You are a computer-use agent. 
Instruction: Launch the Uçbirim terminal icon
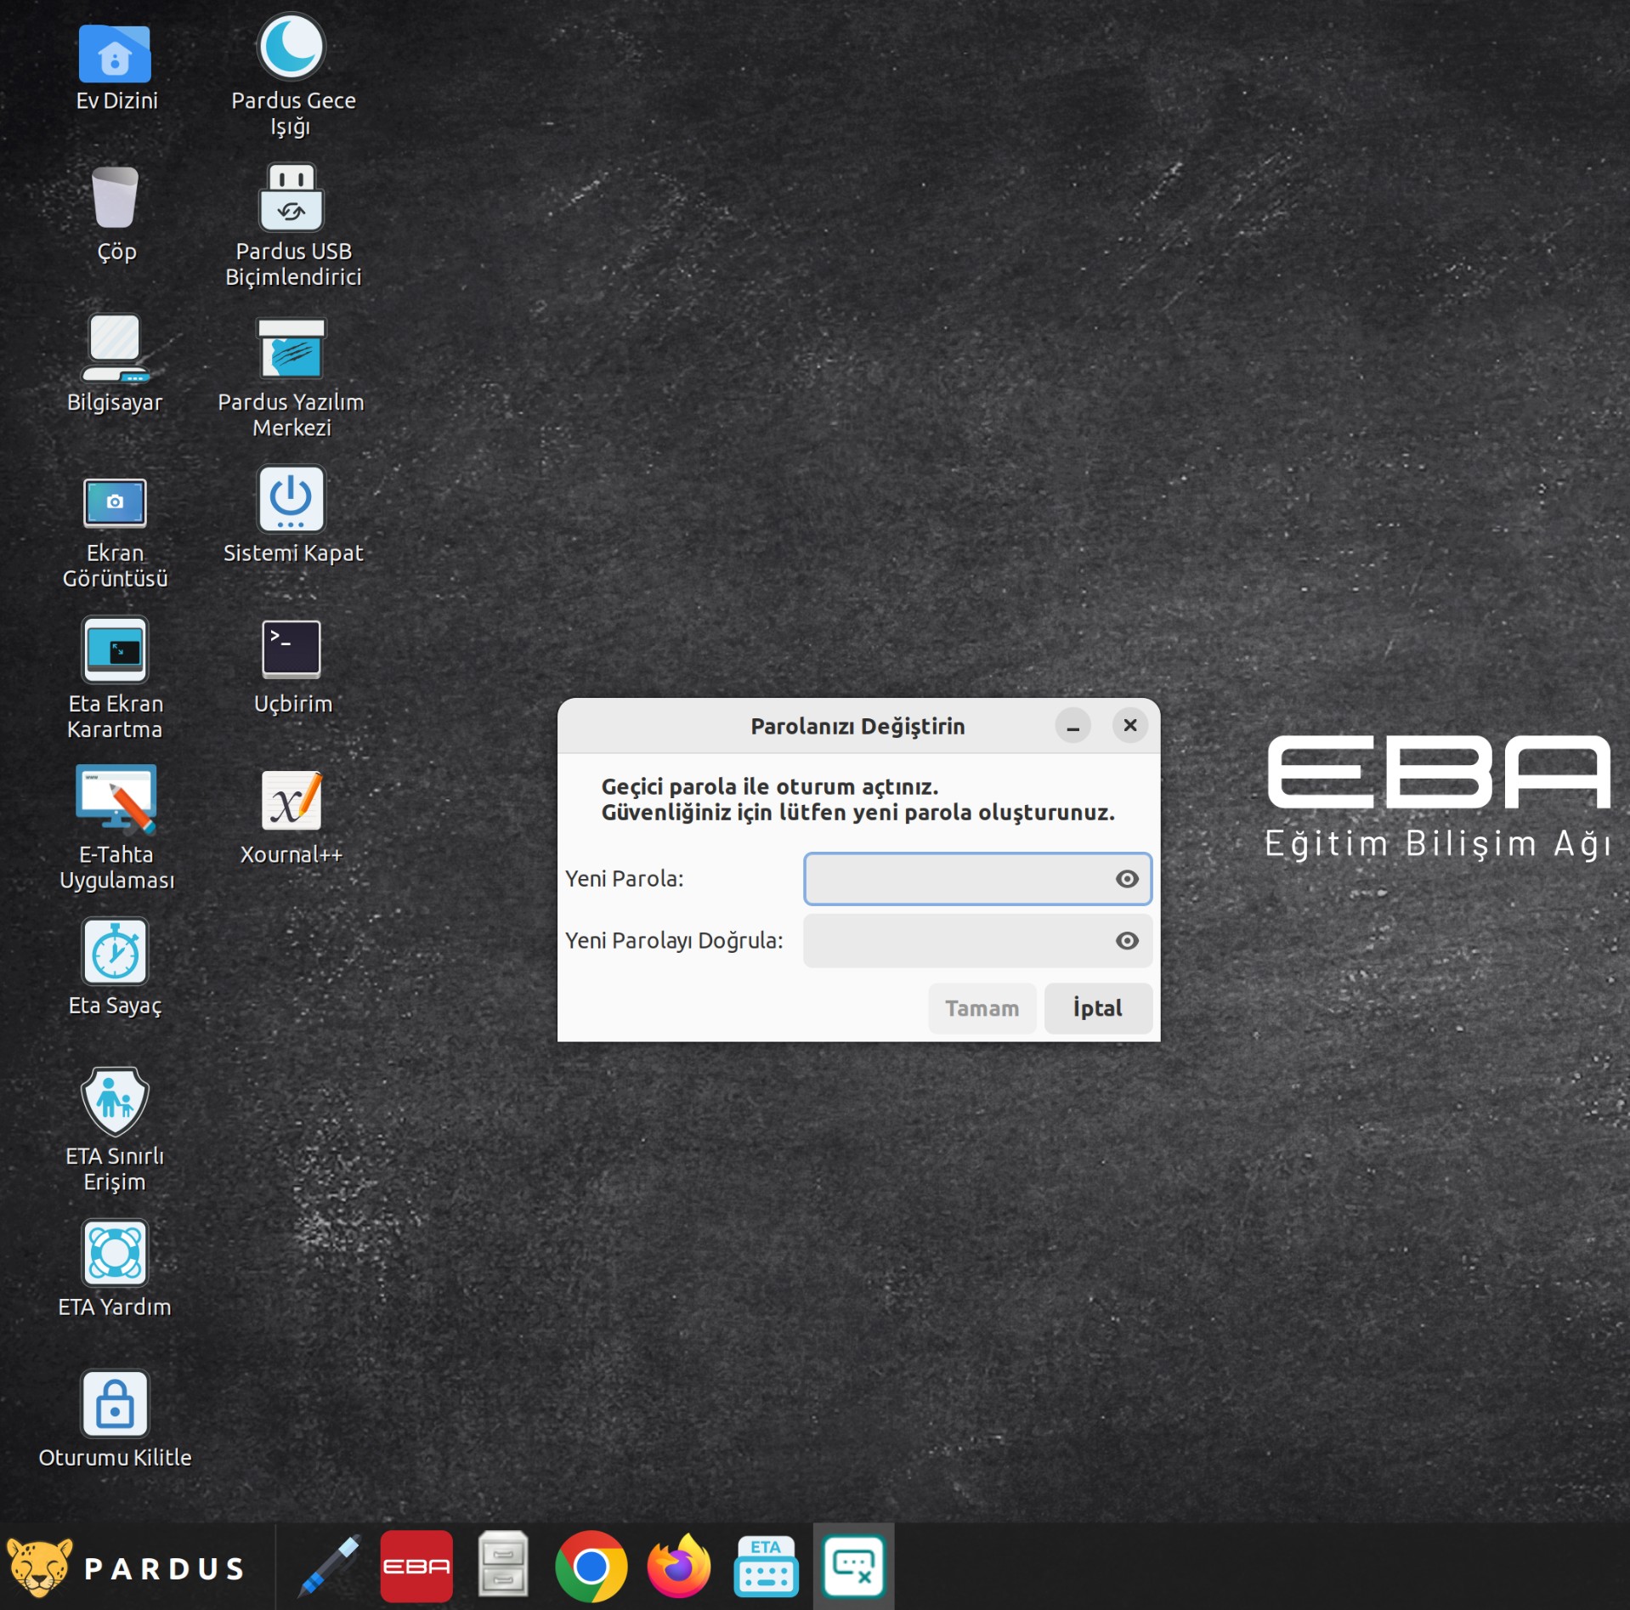click(x=291, y=649)
